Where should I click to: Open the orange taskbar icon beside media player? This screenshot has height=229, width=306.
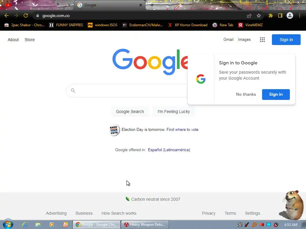point(65,225)
